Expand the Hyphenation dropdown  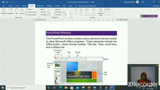point(31,15)
